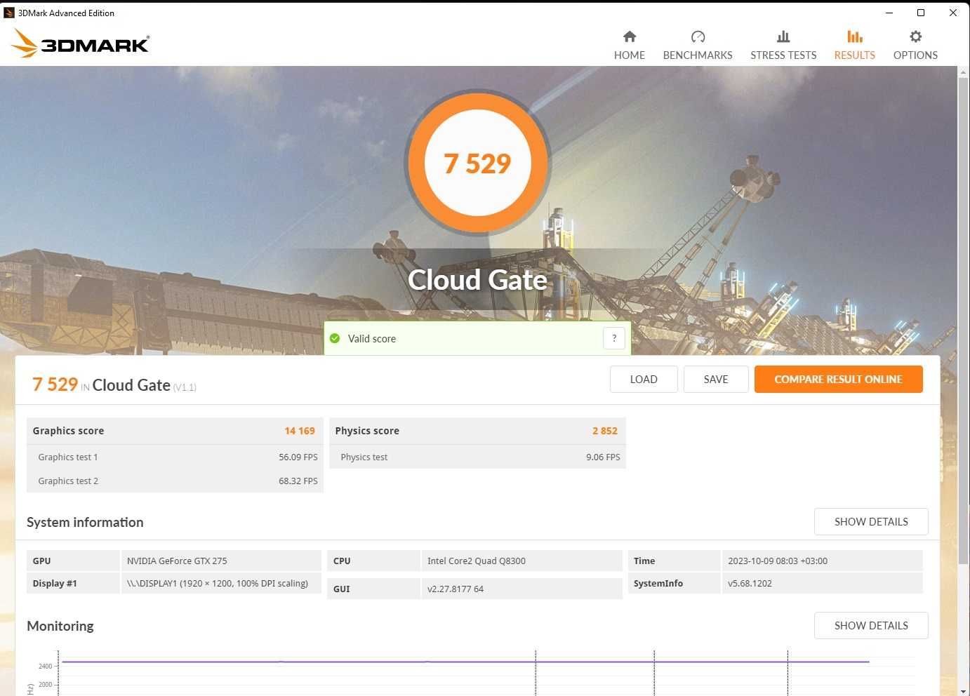Click the Graphics score label

click(68, 431)
